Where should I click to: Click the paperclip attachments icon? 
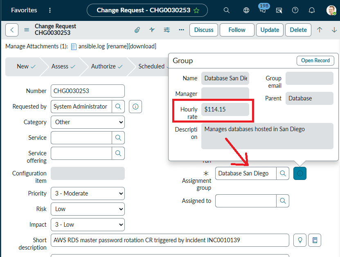pyautogui.click(x=137, y=30)
